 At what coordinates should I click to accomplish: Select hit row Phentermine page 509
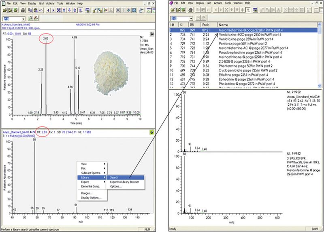(243, 66)
